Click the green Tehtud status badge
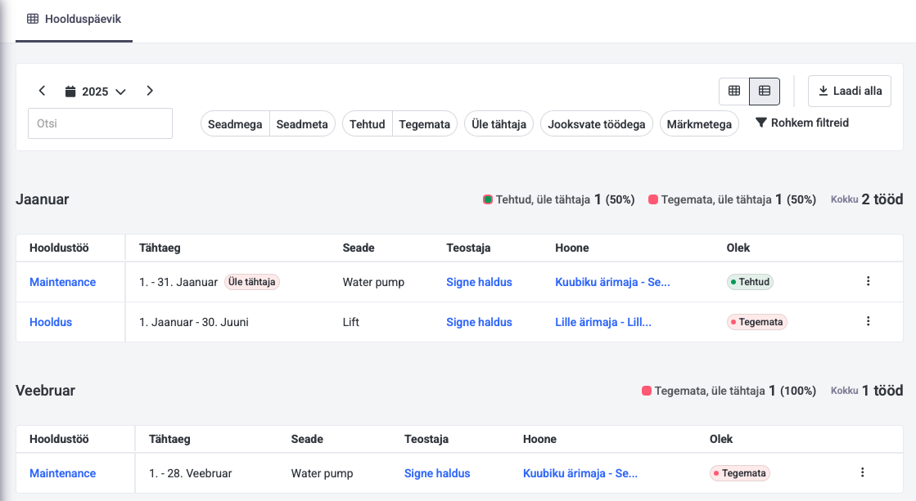This screenshot has width=916, height=501. pyautogui.click(x=750, y=282)
